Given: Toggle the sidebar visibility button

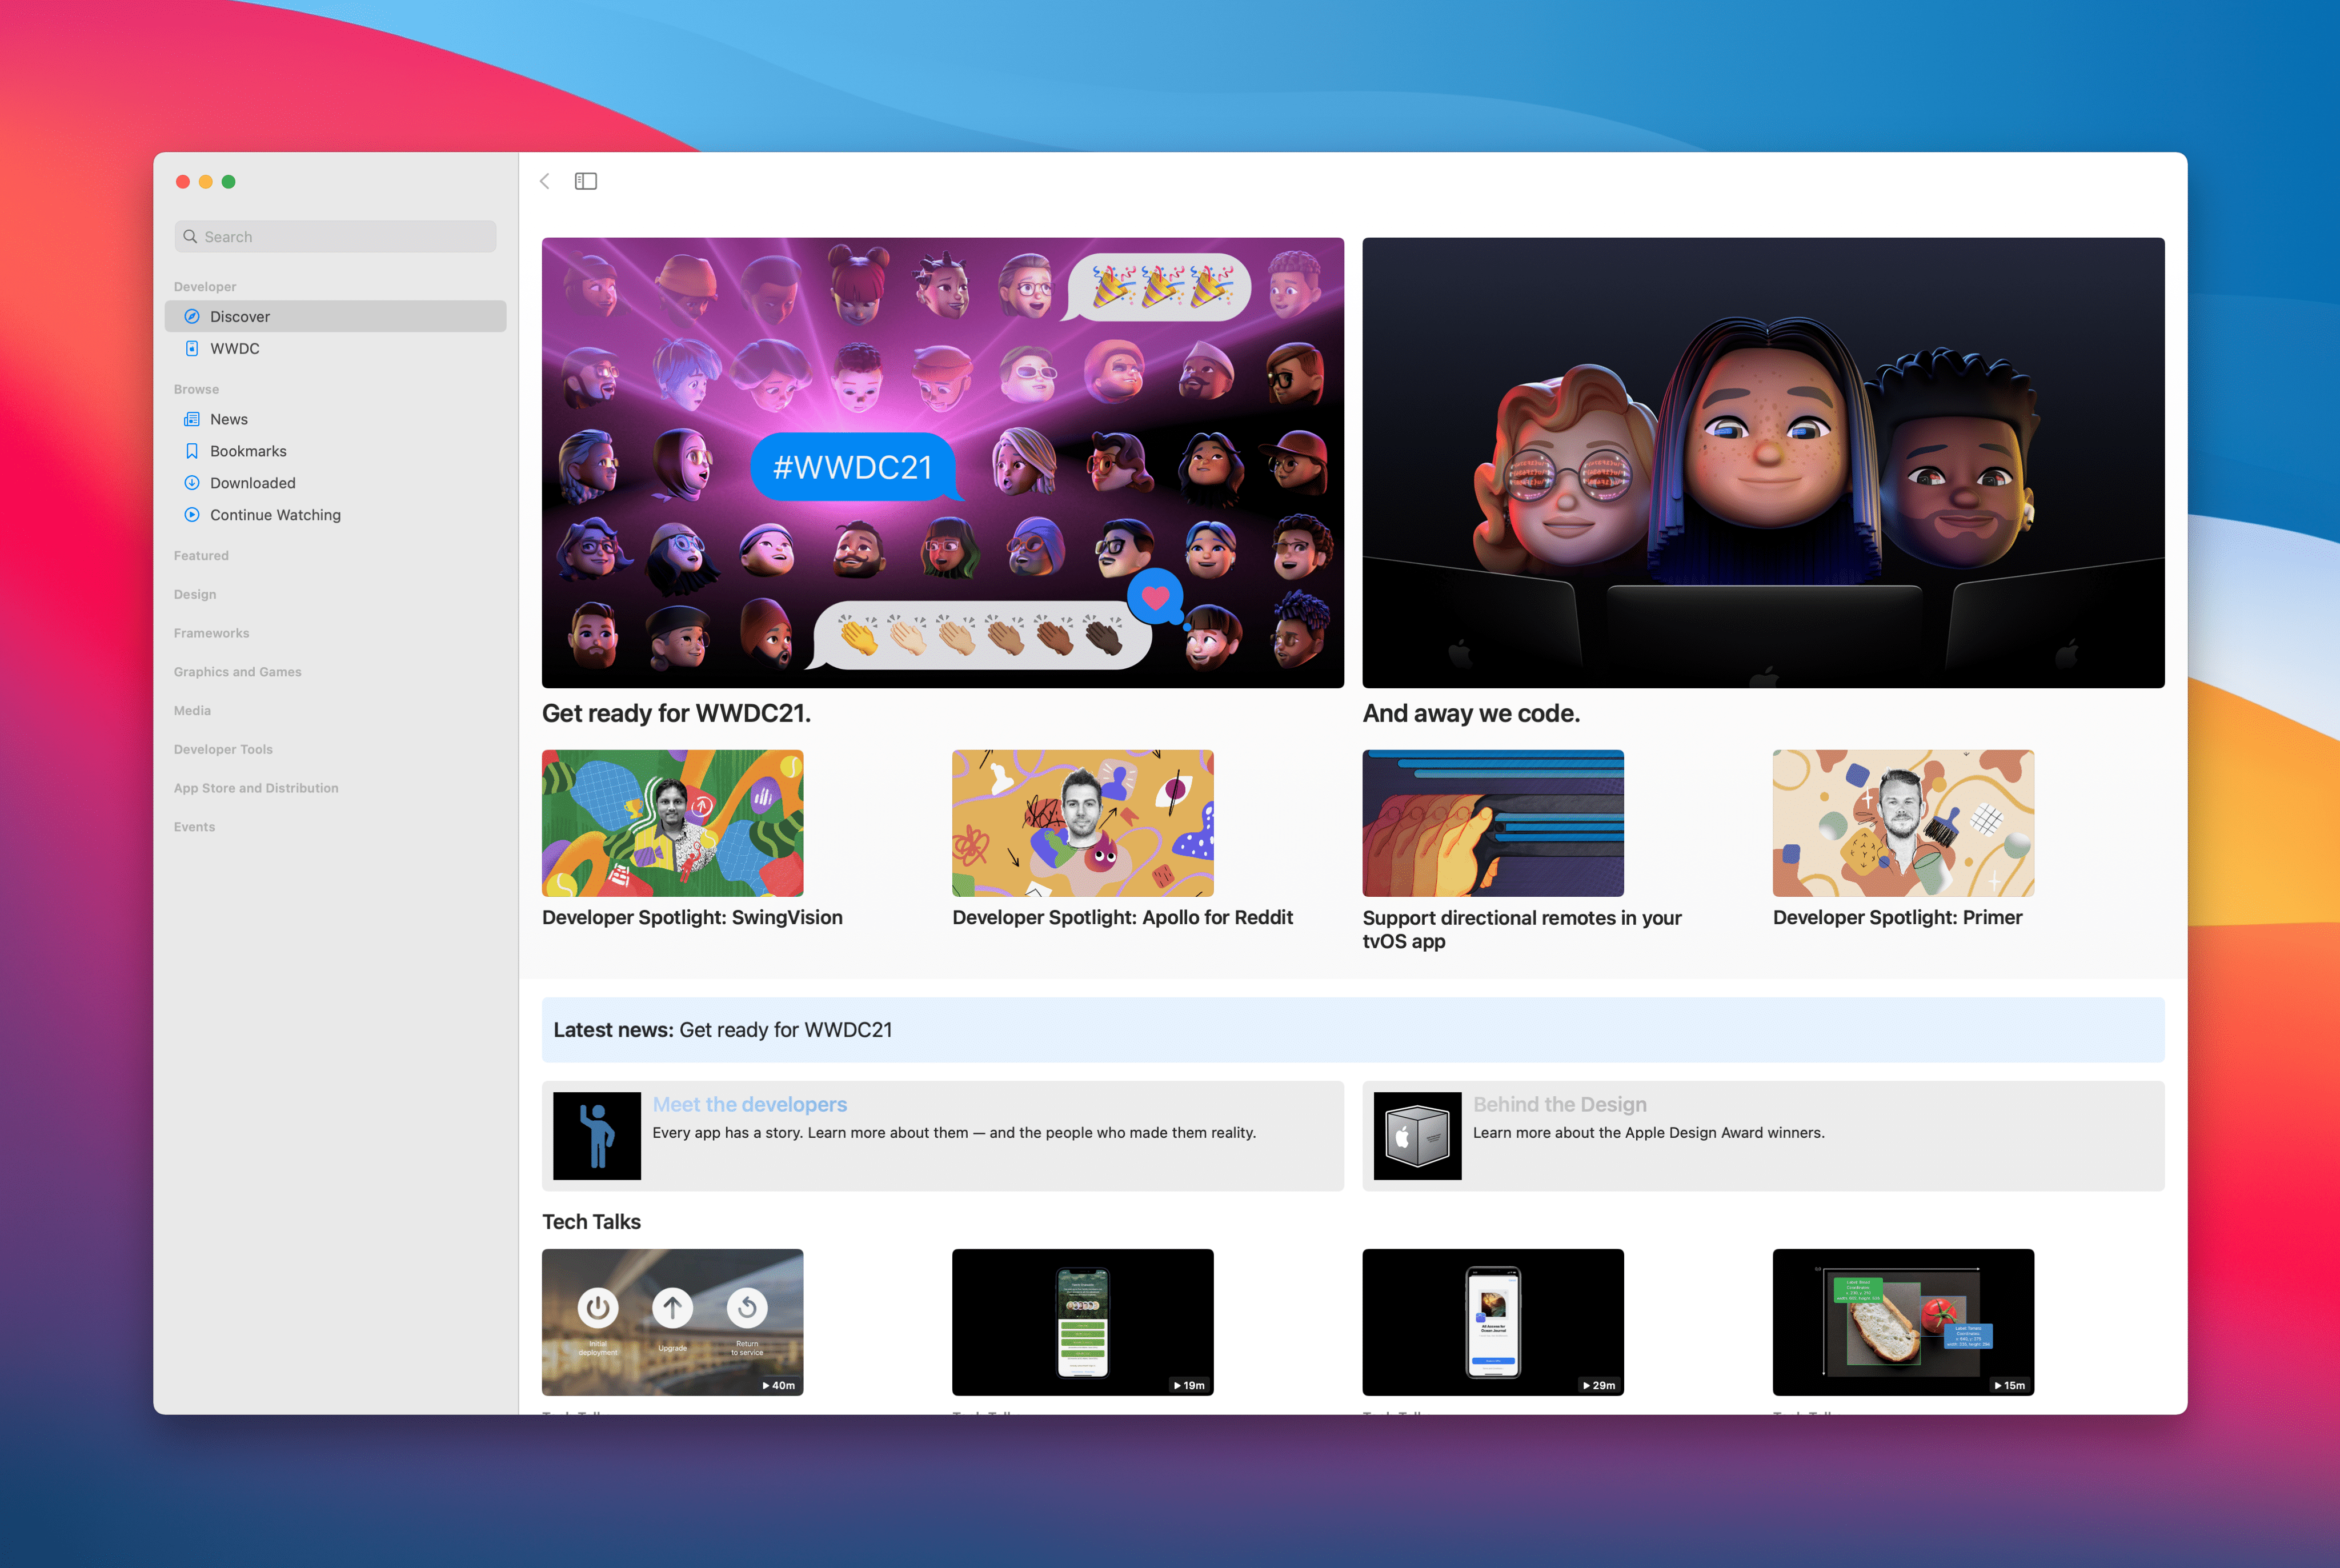Looking at the screenshot, I should (x=586, y=181).
